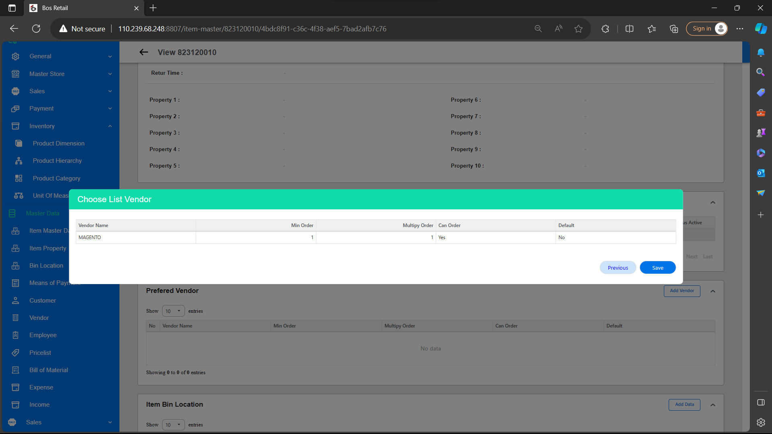Screen dimensions: 772x434
Task: Click the Previous button in dialog
Action: pos(618,268)
